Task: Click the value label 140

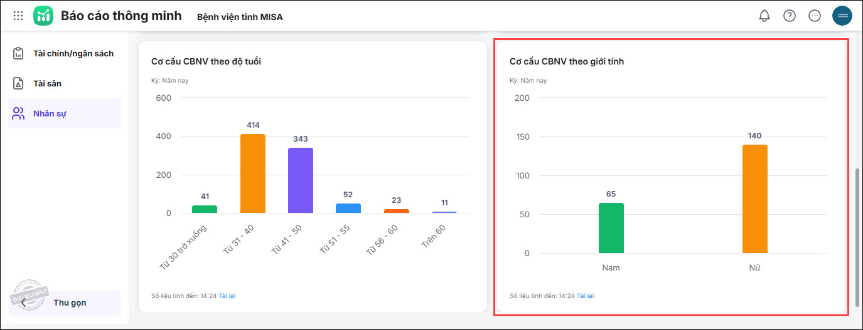Action: [x=755, y=136]
